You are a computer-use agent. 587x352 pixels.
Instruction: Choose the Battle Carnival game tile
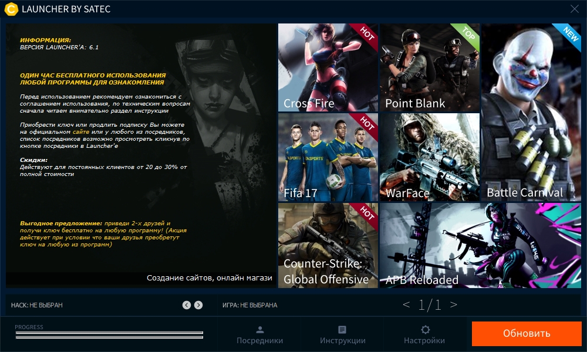click(531, 112)
